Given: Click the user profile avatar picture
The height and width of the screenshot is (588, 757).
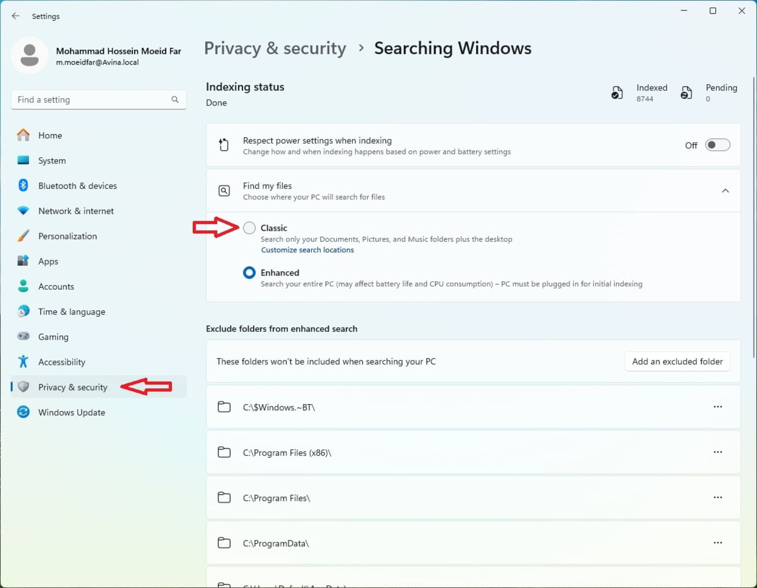Looking at the screenshot, I should [30, 55].
